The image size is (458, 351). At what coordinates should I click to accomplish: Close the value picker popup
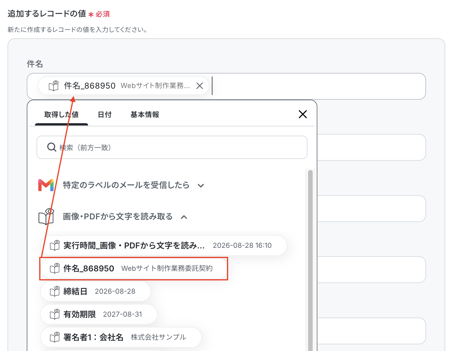303,114
